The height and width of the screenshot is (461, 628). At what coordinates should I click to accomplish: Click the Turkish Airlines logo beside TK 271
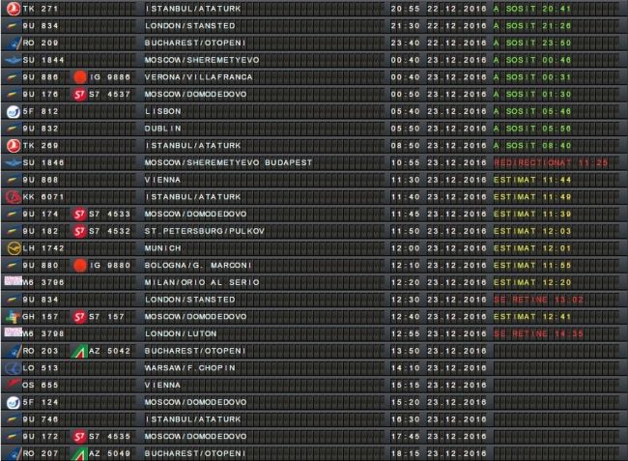(14, 9)
